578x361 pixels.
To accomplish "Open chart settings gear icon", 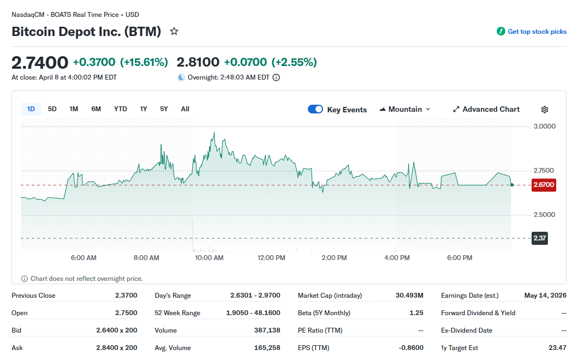I will click(x=544, y=110).
